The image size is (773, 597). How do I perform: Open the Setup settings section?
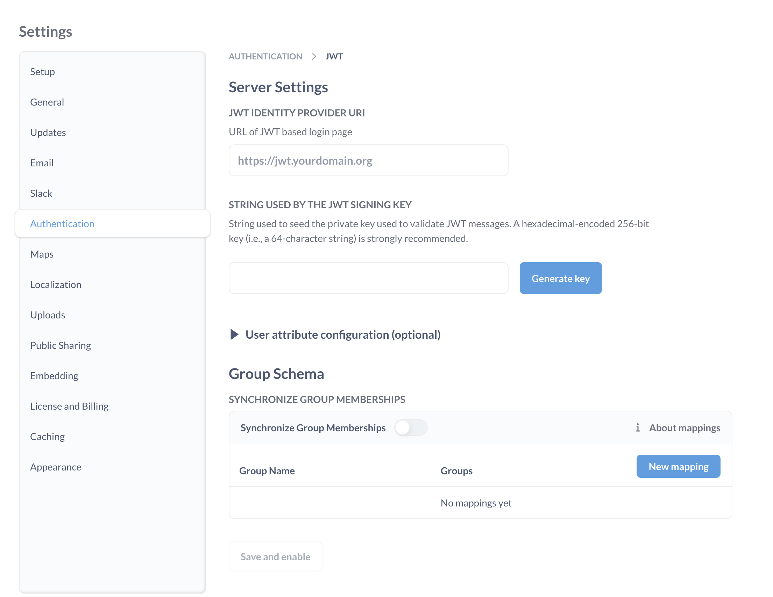[42, 71]
